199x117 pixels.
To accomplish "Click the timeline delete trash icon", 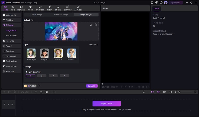I will coord(15,92).
